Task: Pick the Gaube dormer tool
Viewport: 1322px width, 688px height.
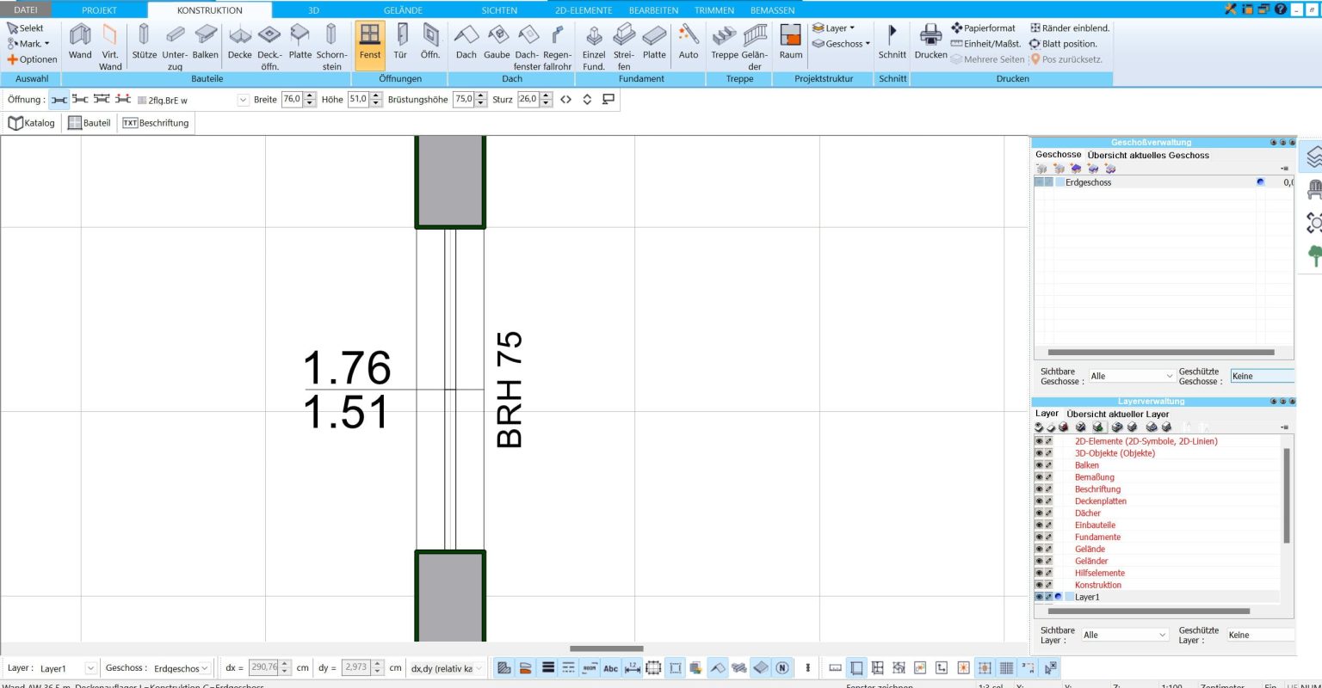Action: (x=497, y=43)
